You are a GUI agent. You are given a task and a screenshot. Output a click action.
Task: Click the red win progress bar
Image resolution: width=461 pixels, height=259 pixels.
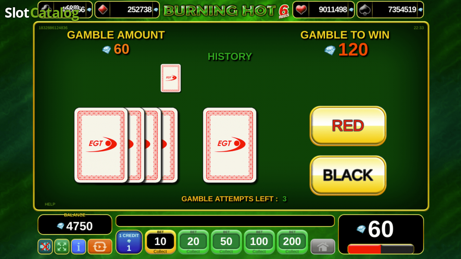click(x=381, y=249)
